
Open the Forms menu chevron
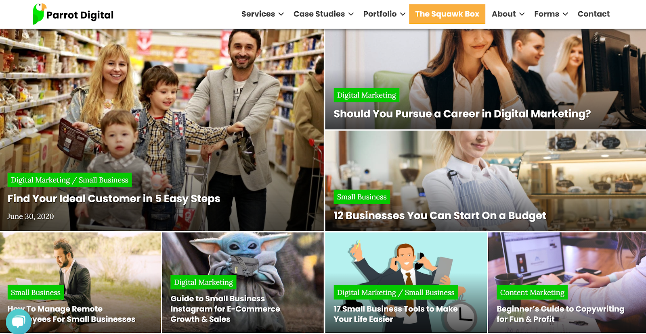tap(565, 14)
